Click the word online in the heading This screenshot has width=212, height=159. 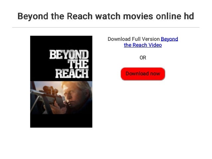tap(168, 16)
